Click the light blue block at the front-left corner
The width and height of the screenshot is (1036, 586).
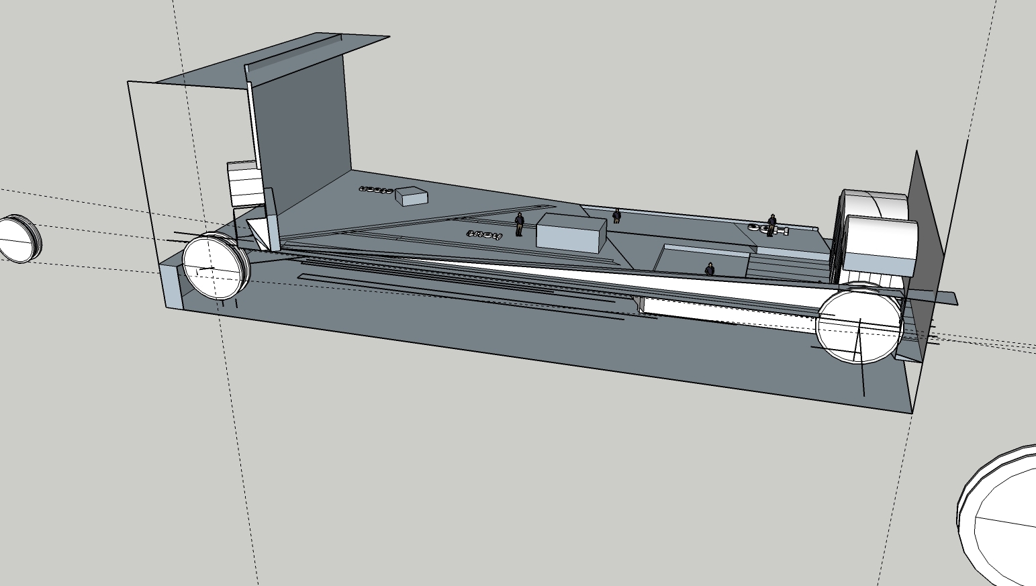172,287
